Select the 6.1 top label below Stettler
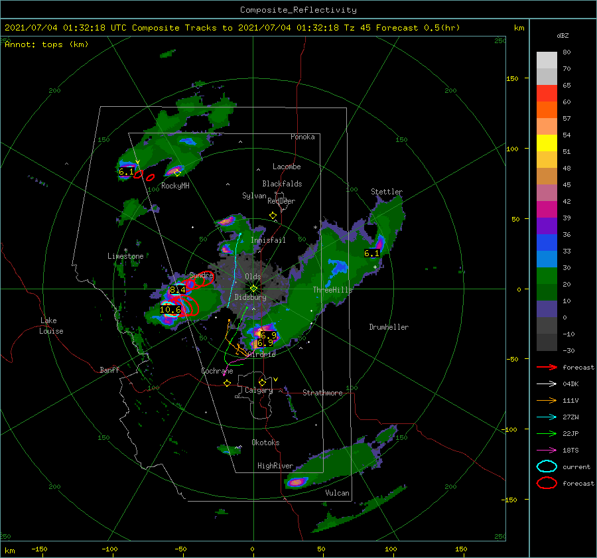 point(371,253)
